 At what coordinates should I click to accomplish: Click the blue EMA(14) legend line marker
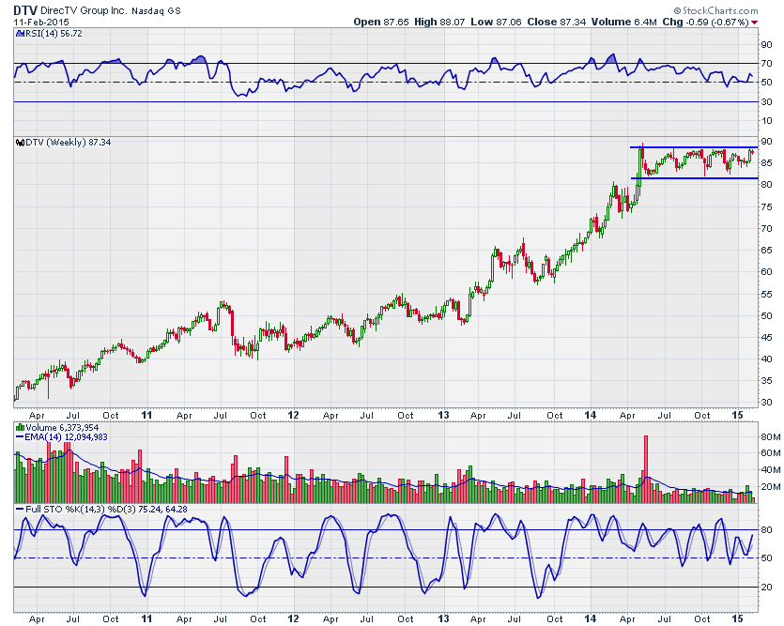coord(20,437)
